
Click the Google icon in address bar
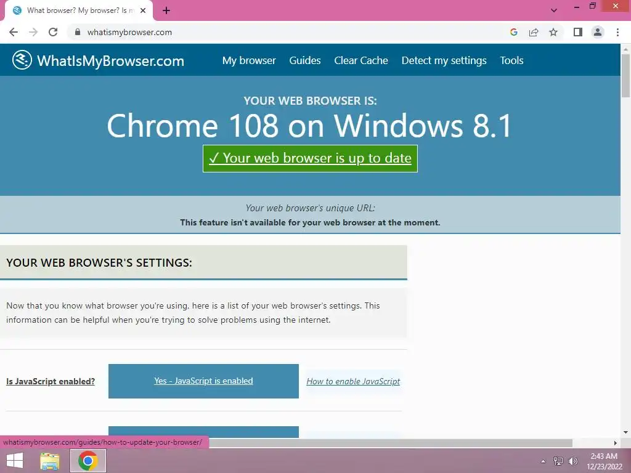513,32
